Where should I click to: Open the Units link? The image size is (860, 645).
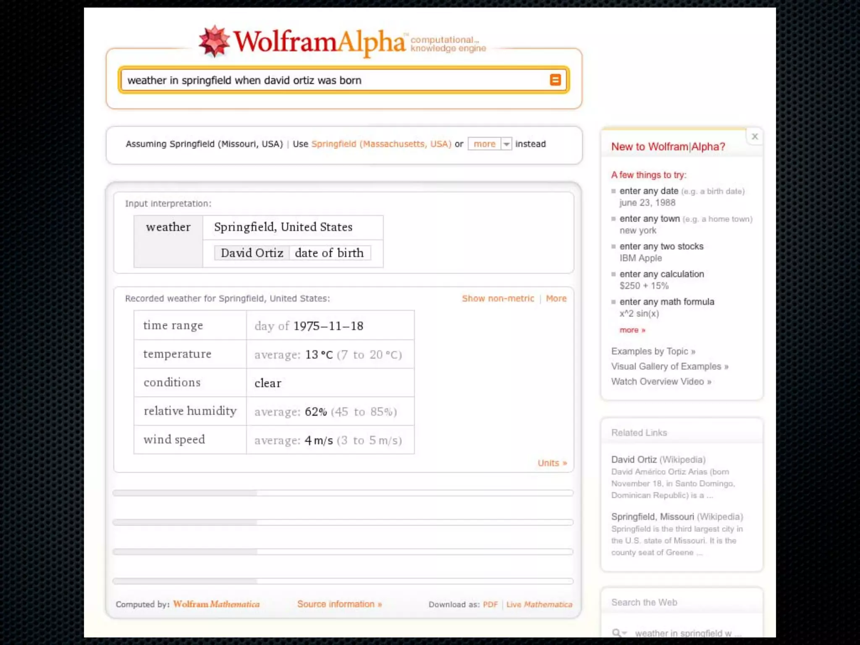[552, 463]
